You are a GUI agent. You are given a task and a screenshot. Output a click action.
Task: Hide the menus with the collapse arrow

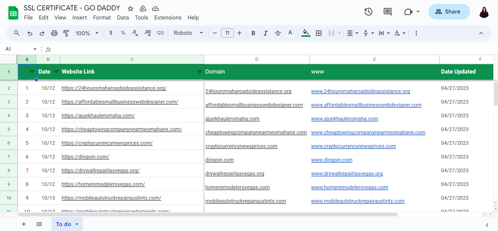(x=481, y=33)
